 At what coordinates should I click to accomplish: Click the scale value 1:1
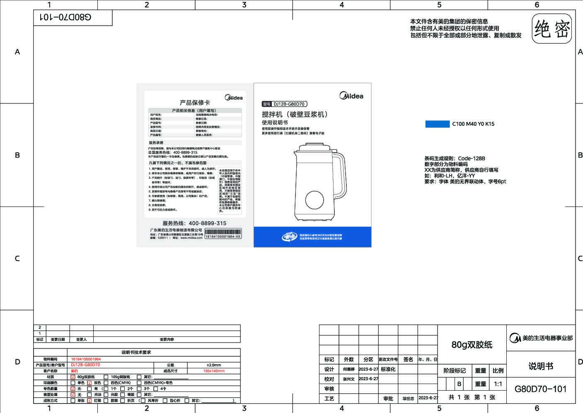click(x=498, y=384)
